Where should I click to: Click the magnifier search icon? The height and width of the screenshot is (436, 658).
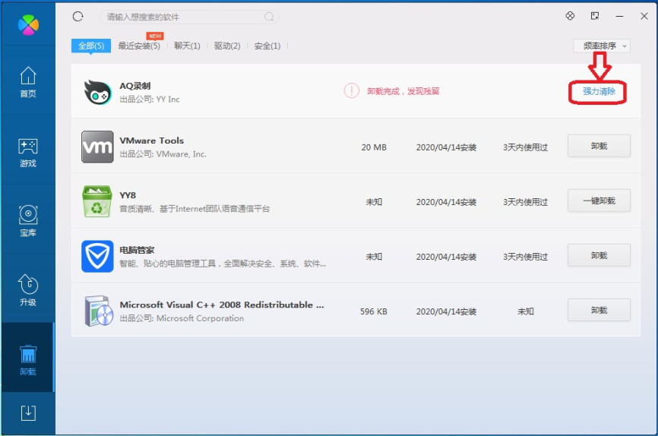[x=269, y=17]
